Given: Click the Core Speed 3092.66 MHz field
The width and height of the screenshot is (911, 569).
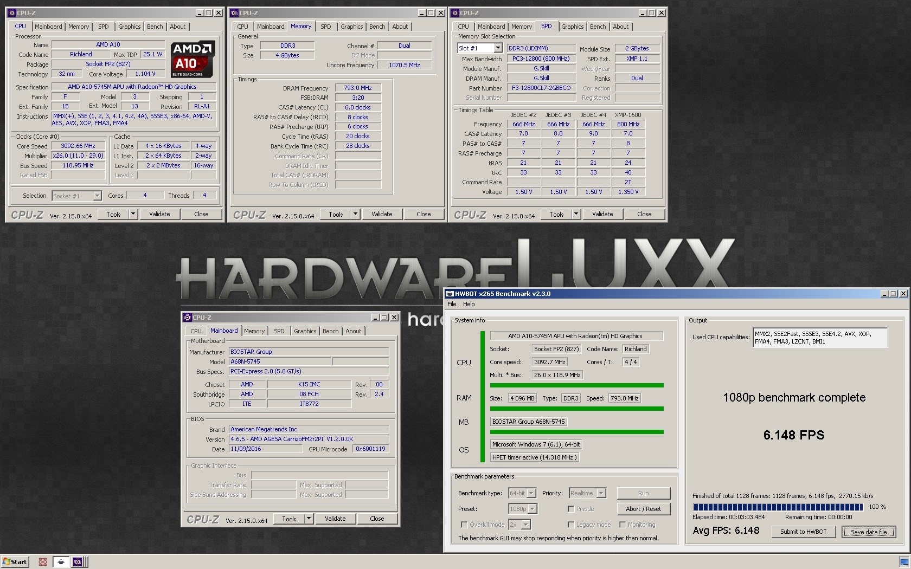Looking at the screenshot, I should pos(78,146).
